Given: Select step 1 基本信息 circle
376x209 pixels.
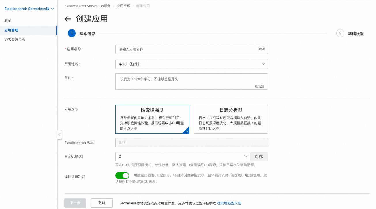Looking at the screenshot, I should coord(72,33).
